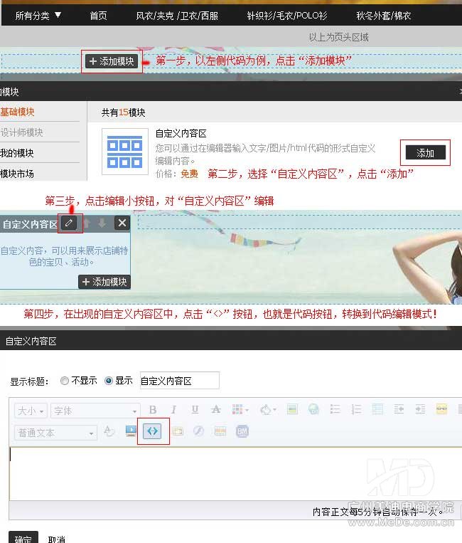This screenshot has width=462, height=543.
Task: Select the 基础模块 tab in sidebar
Action: [17, 112]
